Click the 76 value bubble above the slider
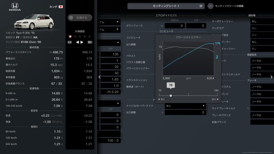 click(x=171, y=85)
